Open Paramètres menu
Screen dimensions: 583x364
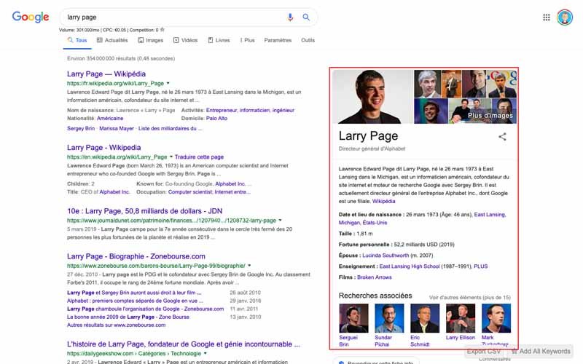point(278,40)
